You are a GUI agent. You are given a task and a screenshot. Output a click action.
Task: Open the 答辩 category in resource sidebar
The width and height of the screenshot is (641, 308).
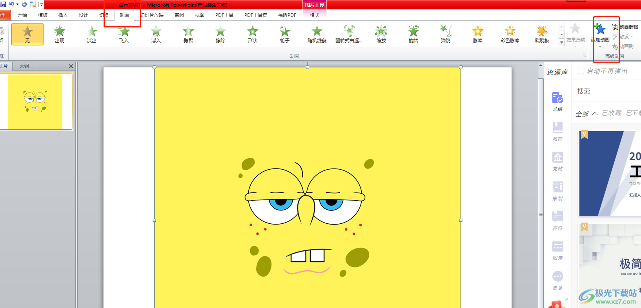click(x=557, y=221)
